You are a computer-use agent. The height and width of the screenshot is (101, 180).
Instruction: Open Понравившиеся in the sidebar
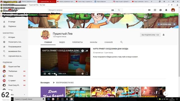tap(14, 47)
